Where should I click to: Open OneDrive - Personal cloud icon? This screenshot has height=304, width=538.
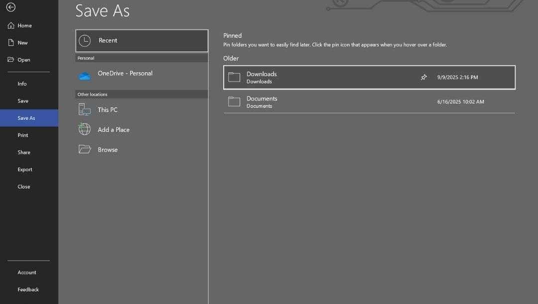[84, 75]
